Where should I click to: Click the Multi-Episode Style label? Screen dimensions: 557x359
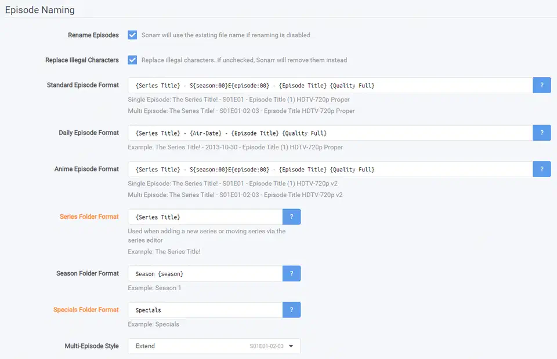point(92,346)
